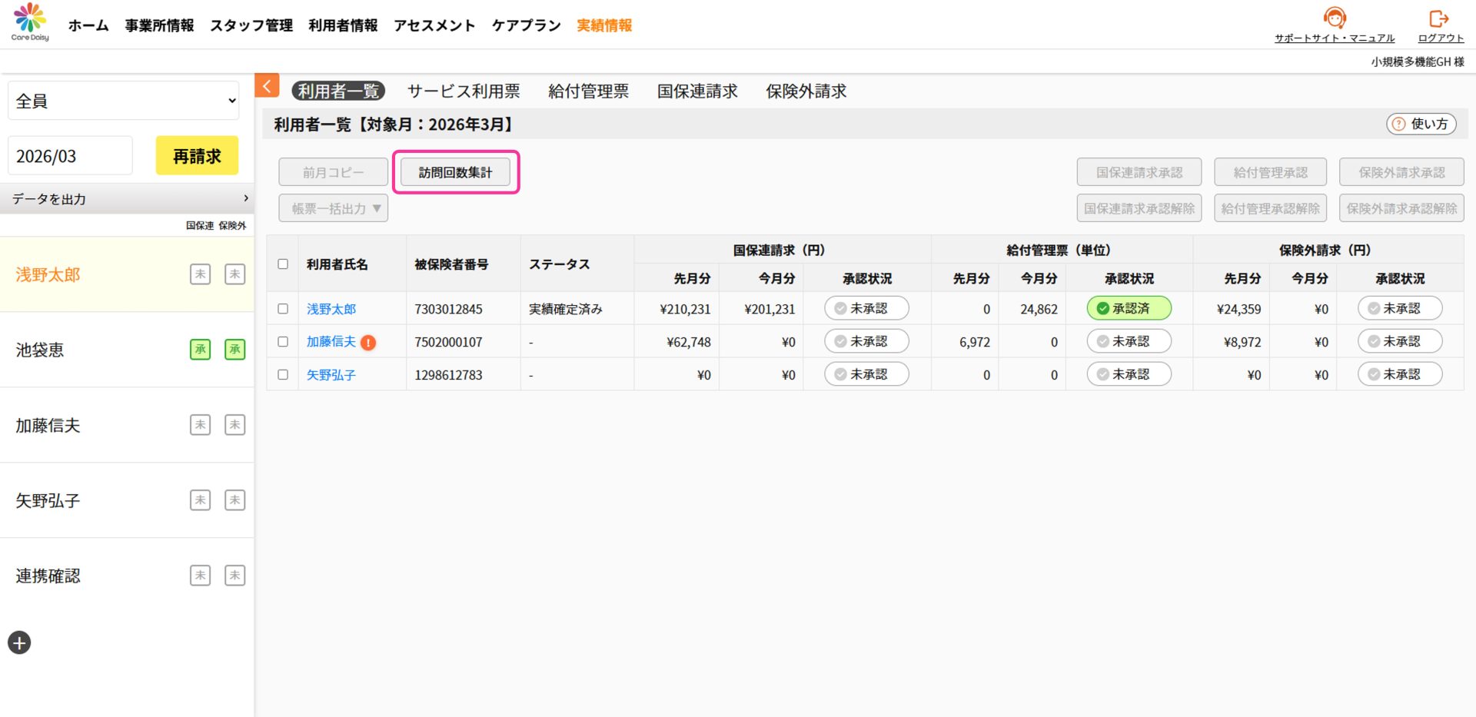Image resolution: width=1476 pixels, height=717 pixels.
Task: Toggle the select-all checkbox in table header
Action: point(283,264)
